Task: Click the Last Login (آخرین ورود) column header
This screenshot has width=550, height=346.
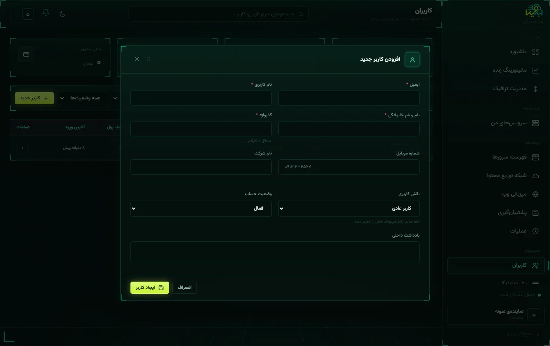Action: pos(75,127)
